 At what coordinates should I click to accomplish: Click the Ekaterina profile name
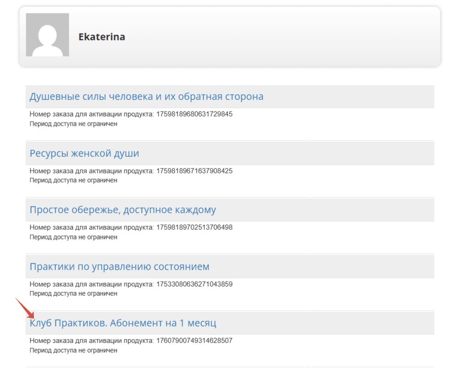point(102,37)
